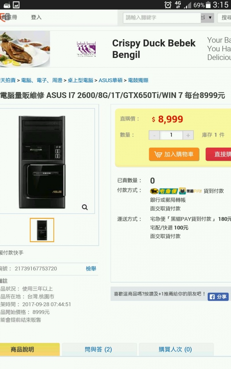Tap the image notification icon in status bar
This screenshot has width=231, height=369.
(x=16, y=5)
